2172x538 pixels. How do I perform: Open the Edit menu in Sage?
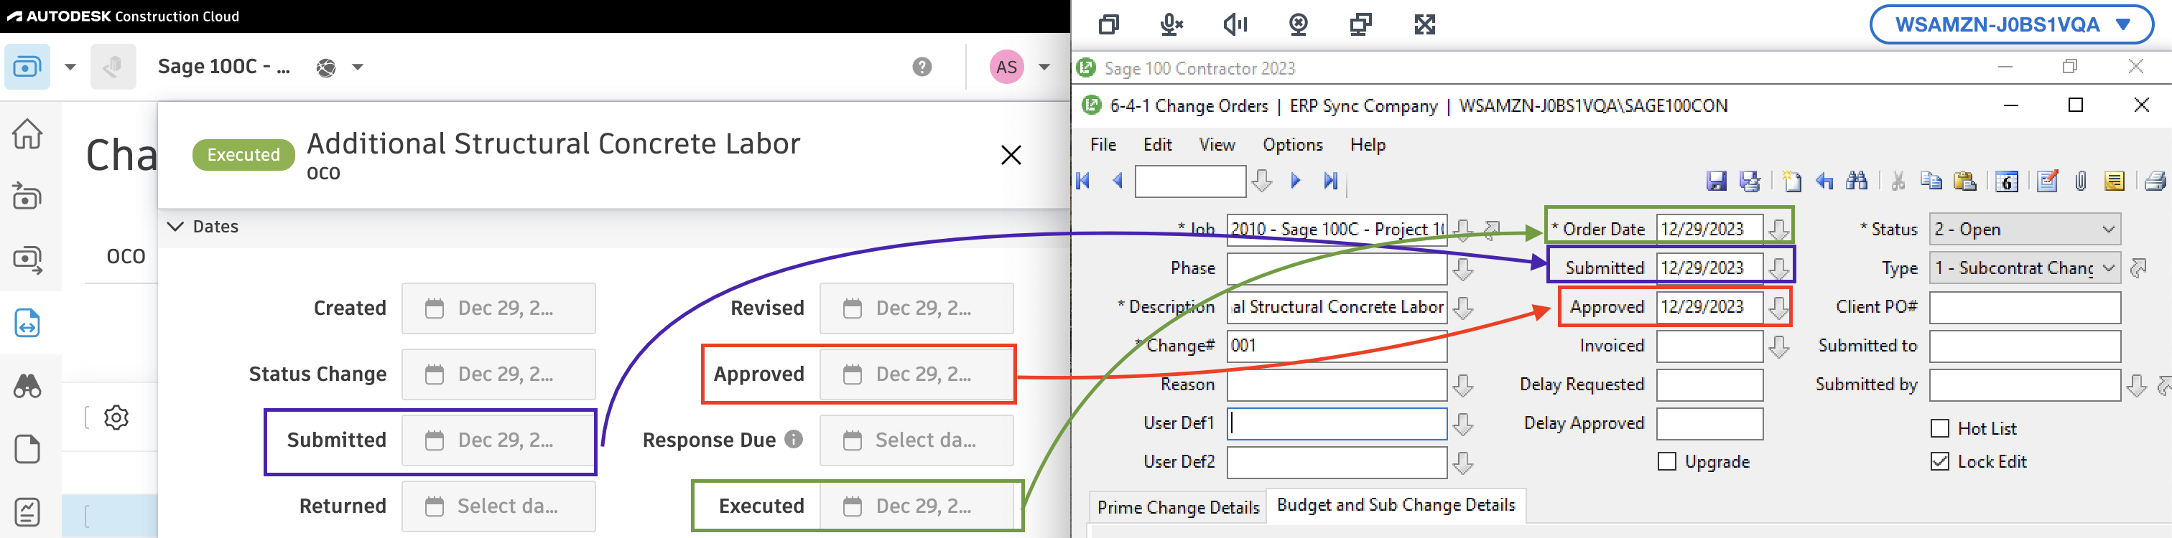(x=1158, y=145)
